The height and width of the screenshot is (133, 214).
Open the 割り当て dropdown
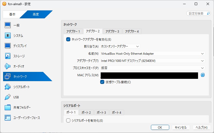tap(120, 46)
